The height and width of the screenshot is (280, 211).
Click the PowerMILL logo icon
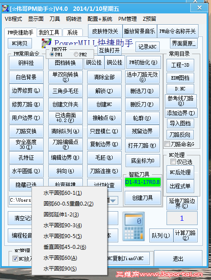coord(46,43)
